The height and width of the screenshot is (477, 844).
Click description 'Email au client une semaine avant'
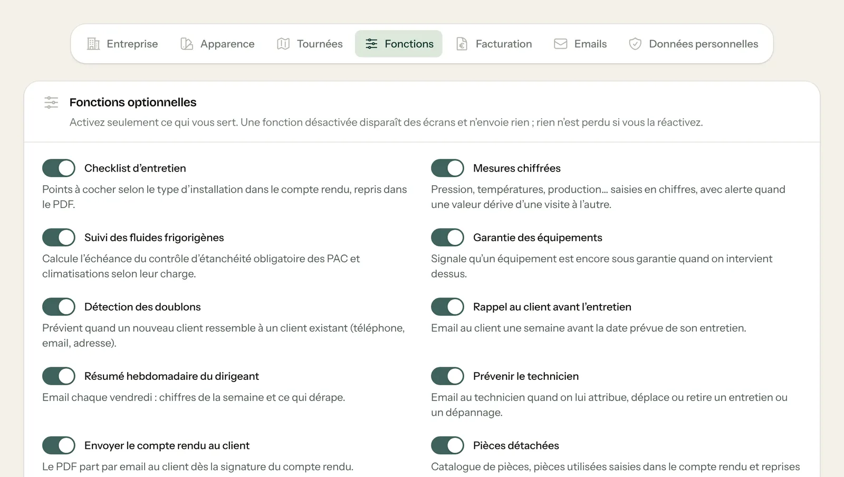(589, 328)
